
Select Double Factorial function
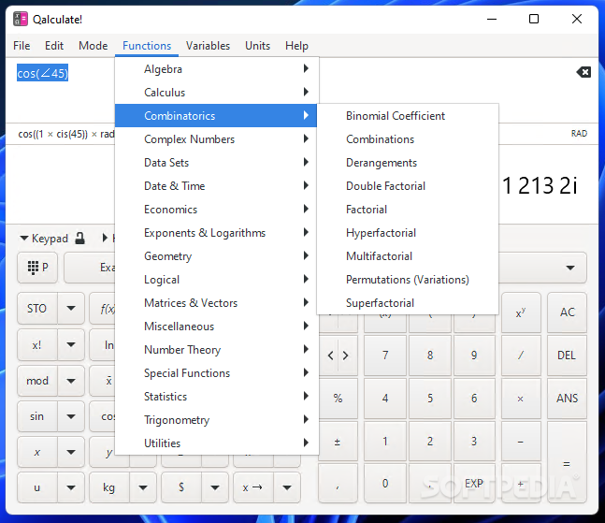click(408, 185)
